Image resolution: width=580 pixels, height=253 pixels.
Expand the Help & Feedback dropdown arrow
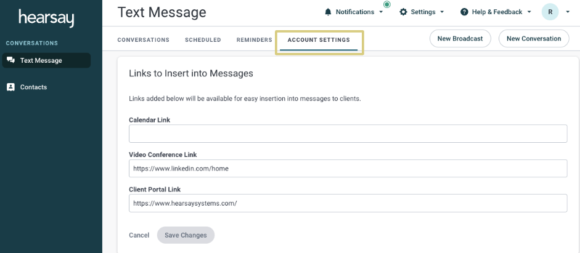529,12
